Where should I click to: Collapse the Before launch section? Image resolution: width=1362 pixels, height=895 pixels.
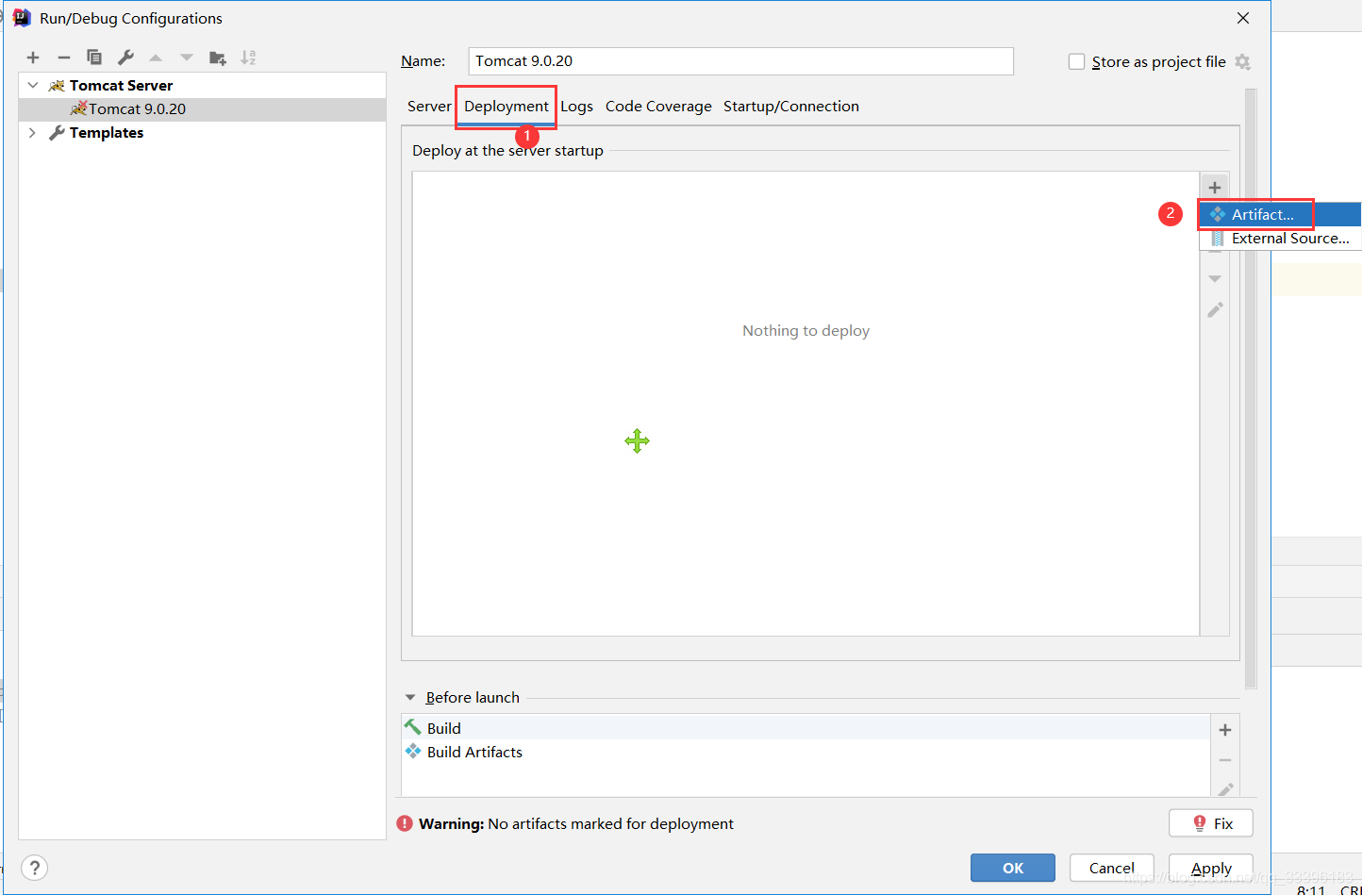pyautogui.click(x=410, y=698)
